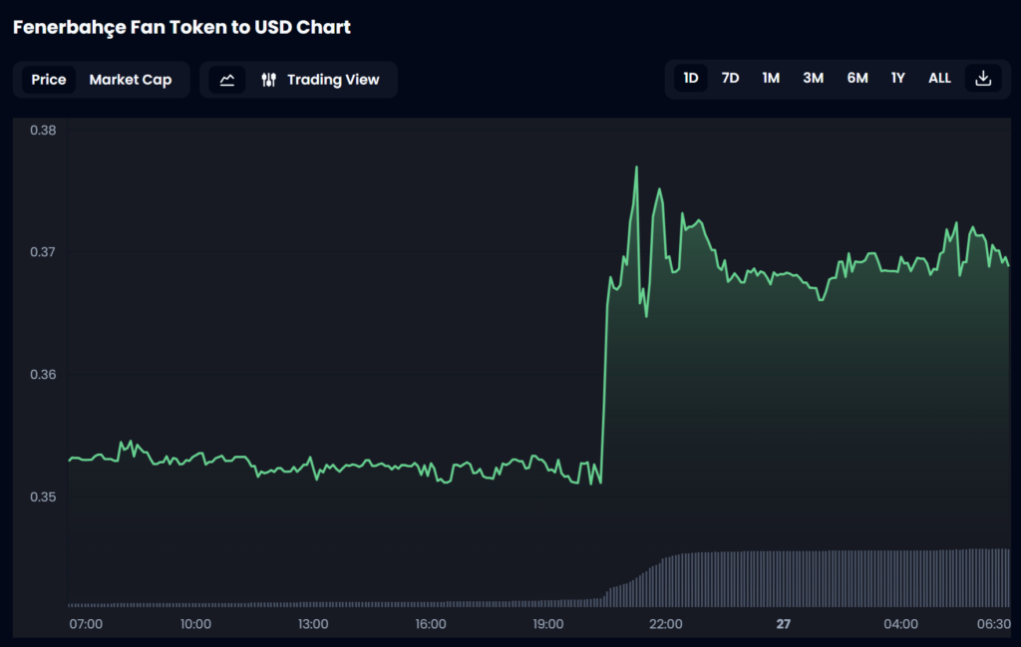Select the line chart type icon
Image resolution: width=1021 pixels, height=647 pixels.
coord(227,80)
